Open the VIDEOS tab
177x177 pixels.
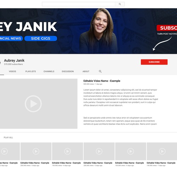[x=12, y=72]
